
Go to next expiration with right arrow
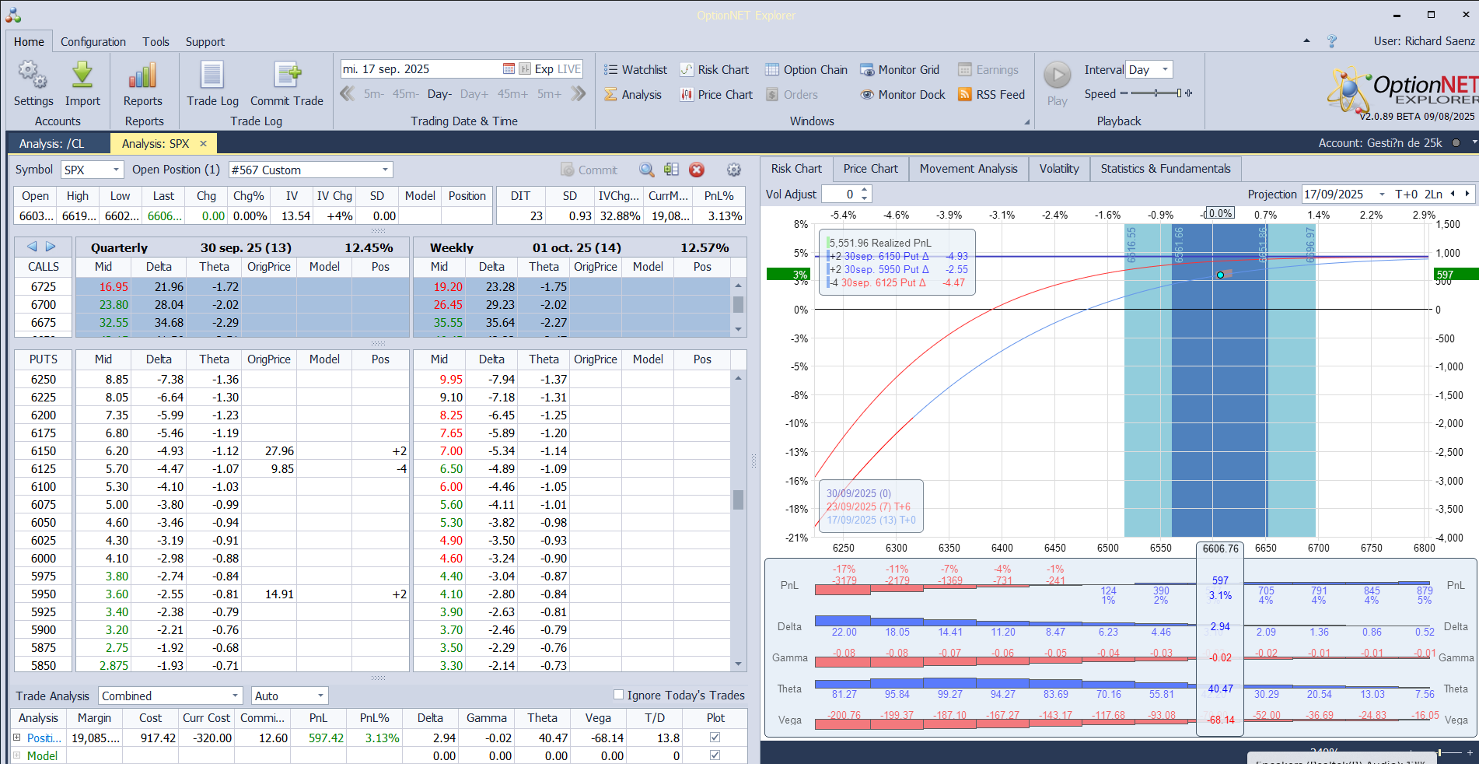(51, 247)
